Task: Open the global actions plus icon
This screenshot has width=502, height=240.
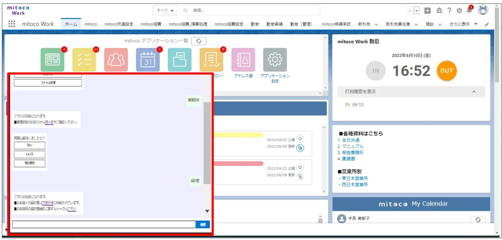Action: click(427, 11)
